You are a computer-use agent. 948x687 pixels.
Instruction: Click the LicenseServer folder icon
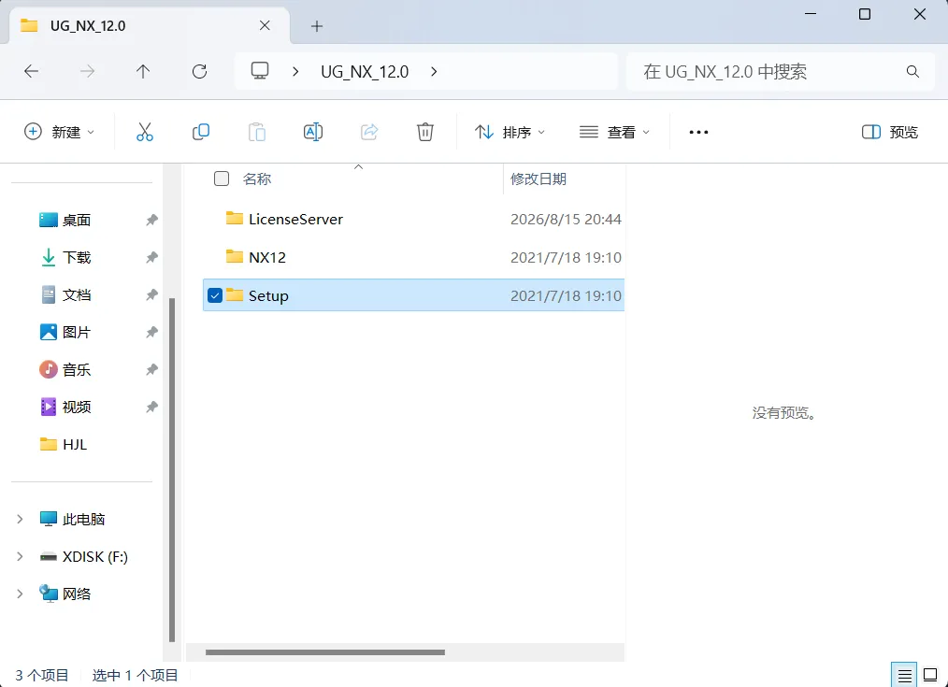pyautogui.click(x=235, y=218)
